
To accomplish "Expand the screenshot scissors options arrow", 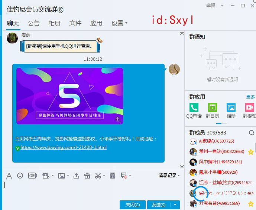I will click(x=104, y=176).
